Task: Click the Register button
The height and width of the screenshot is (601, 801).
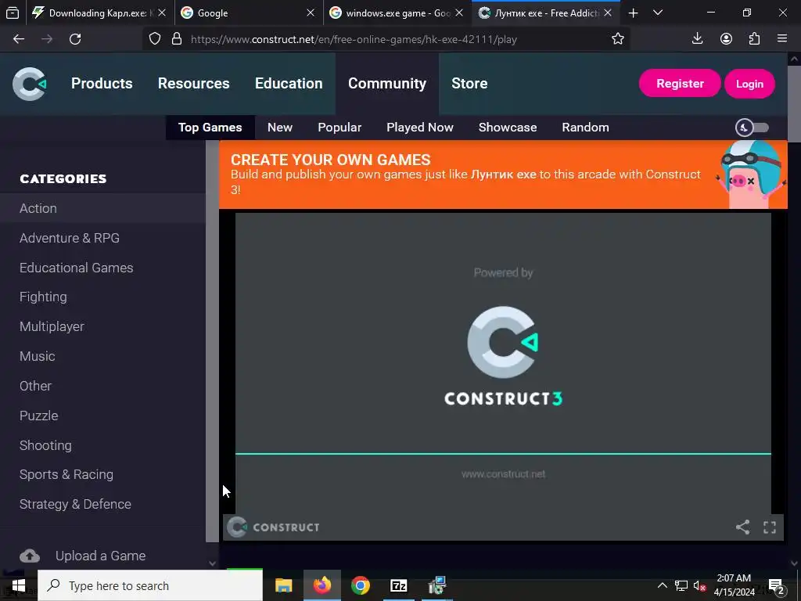Action: (680, 84)
